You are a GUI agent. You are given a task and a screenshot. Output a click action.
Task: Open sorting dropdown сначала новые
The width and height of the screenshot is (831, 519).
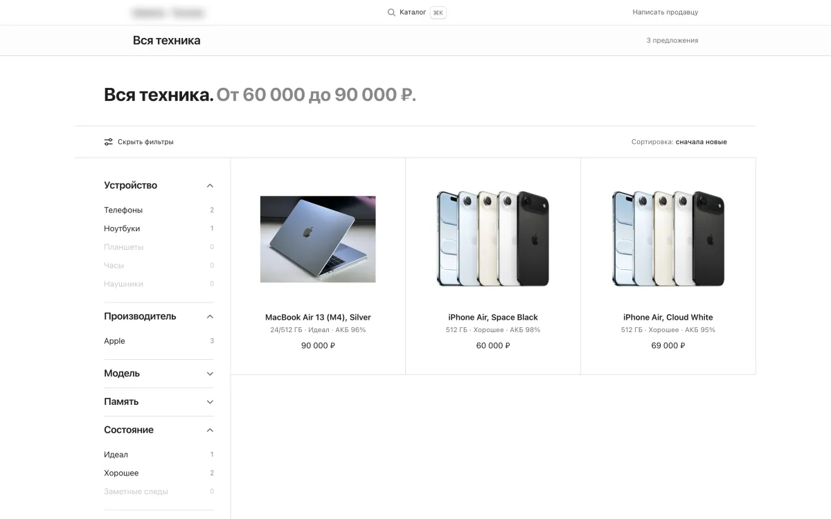pos(701,142)
